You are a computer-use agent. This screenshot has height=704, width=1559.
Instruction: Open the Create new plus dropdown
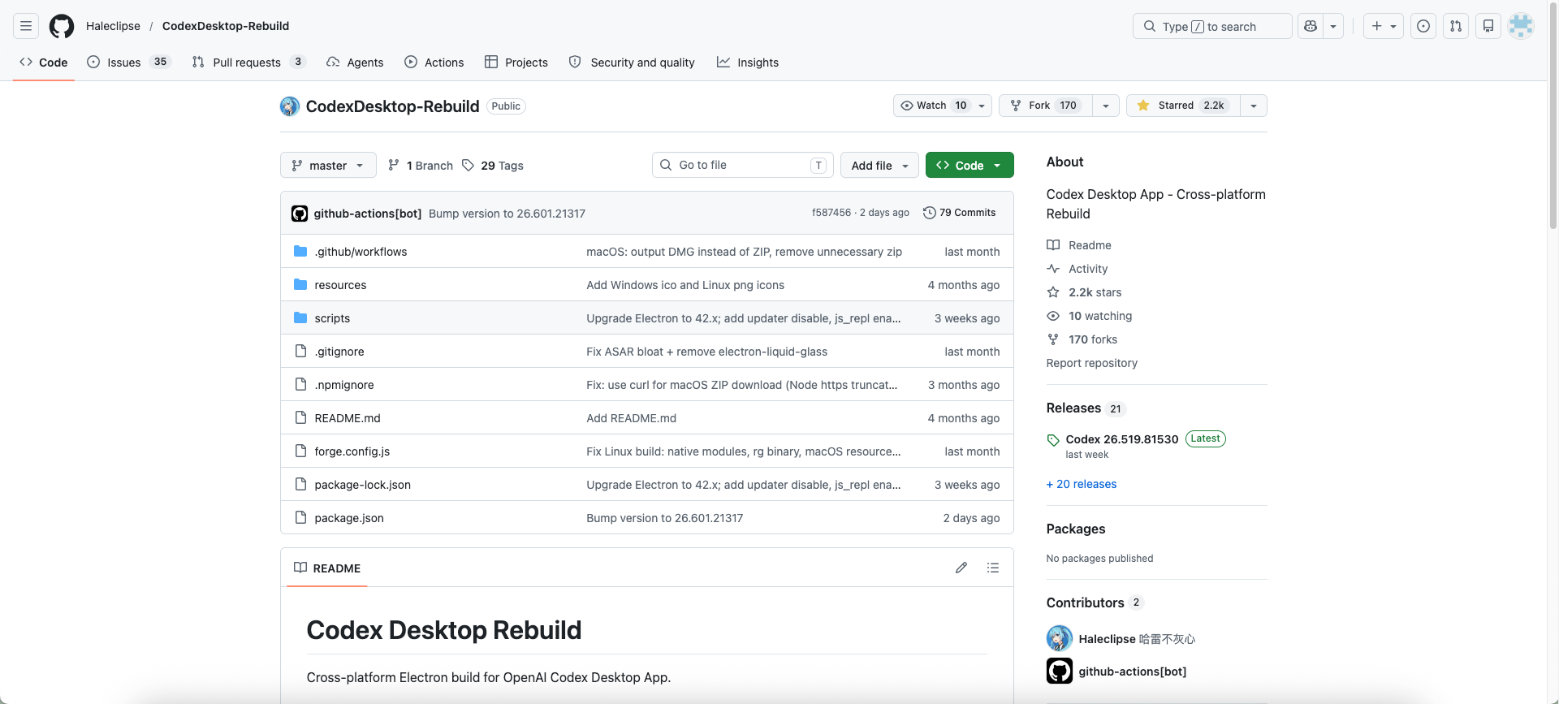tap(1384, 26)
